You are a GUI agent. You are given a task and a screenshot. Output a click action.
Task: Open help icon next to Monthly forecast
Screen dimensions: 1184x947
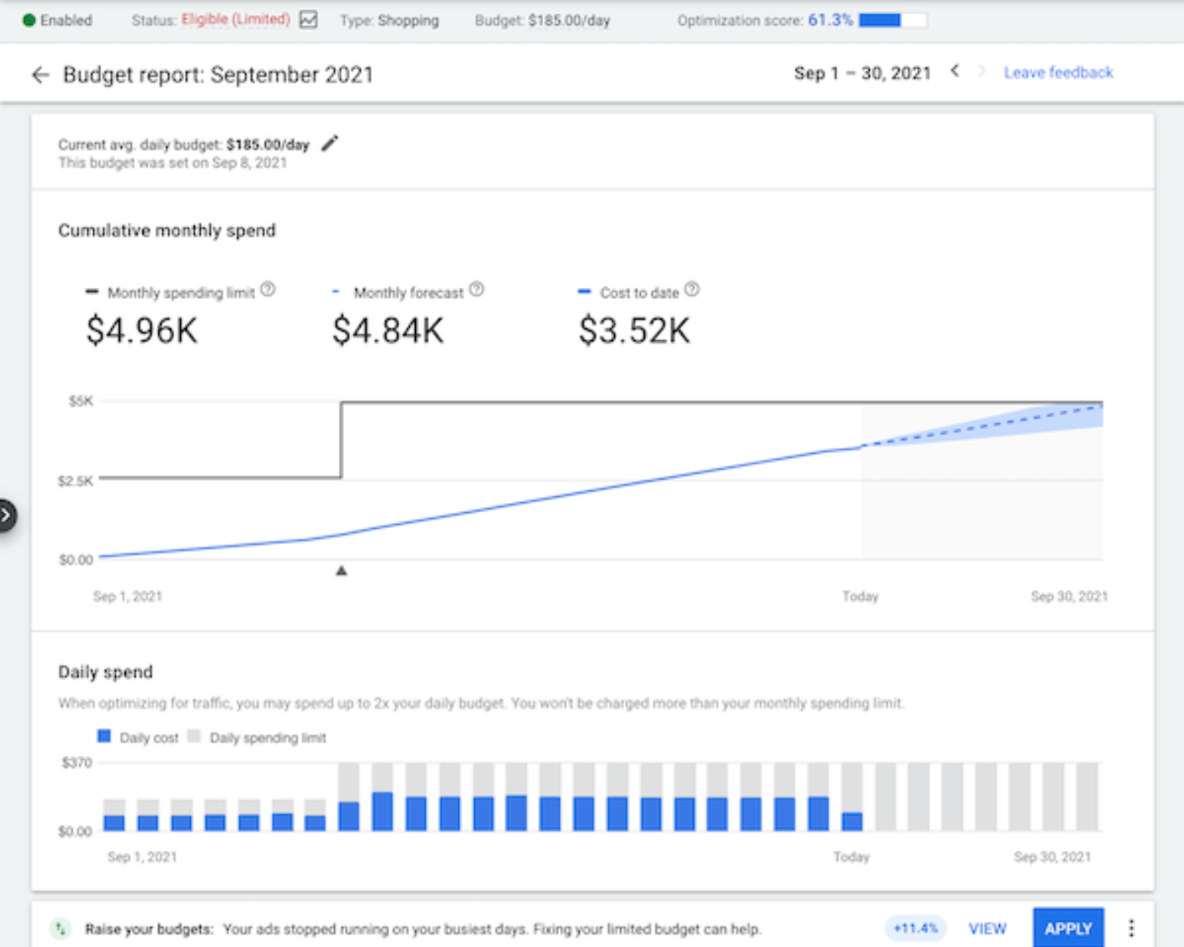(476, 290)
